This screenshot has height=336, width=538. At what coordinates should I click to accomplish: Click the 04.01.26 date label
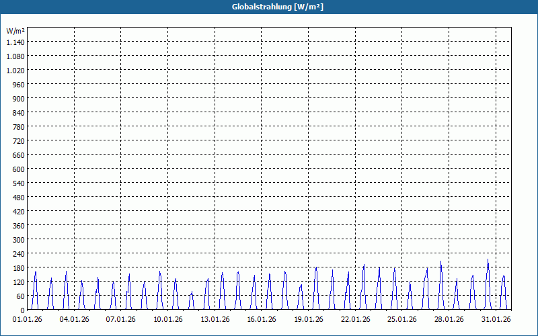tap(74, 320)
